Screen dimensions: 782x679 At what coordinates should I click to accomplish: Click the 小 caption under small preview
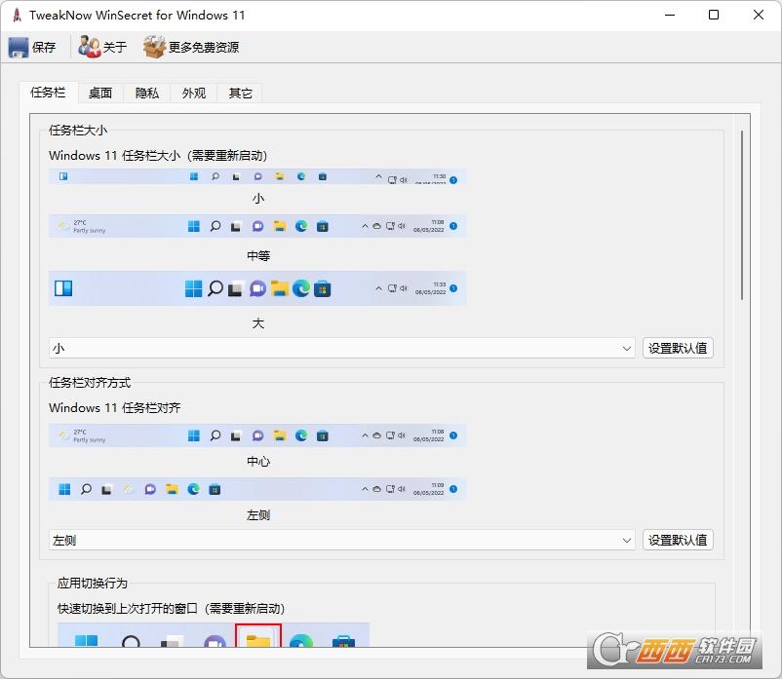pyautogui.click(x=257, y=199)
